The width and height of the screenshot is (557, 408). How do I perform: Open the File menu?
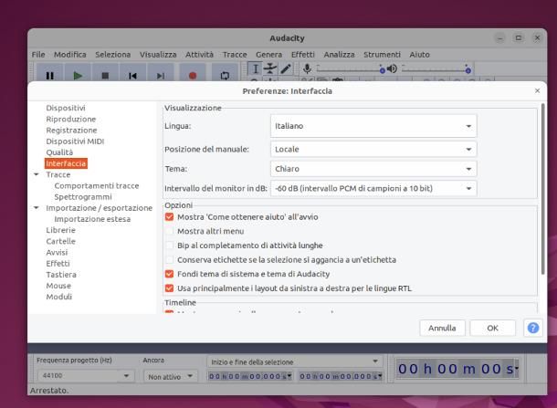point(38,55)
